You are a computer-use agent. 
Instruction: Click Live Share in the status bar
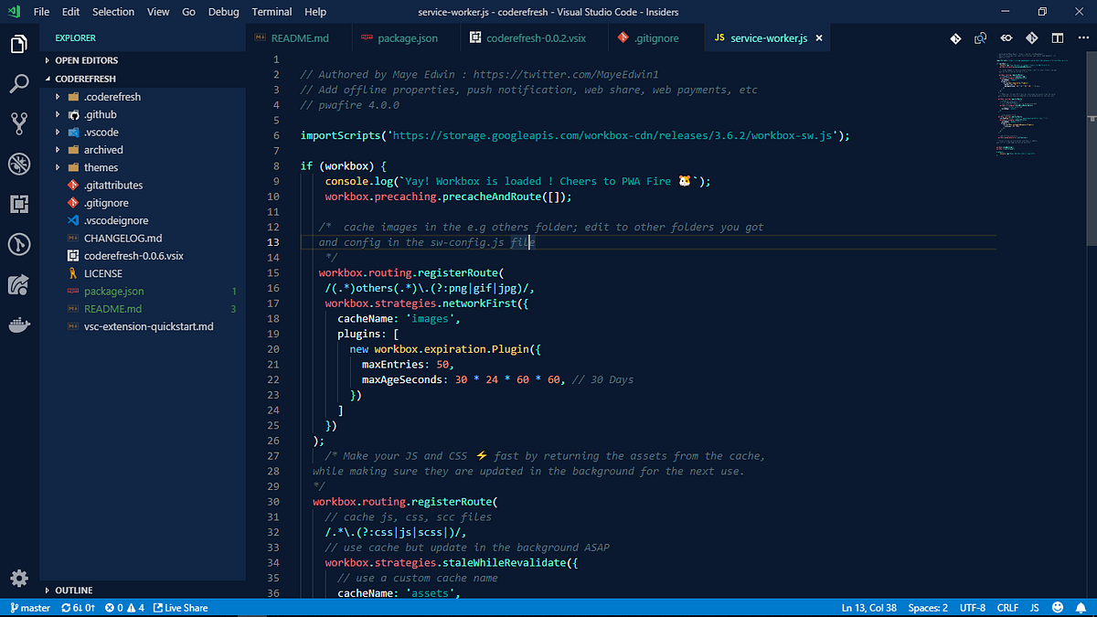coord(180,607)
